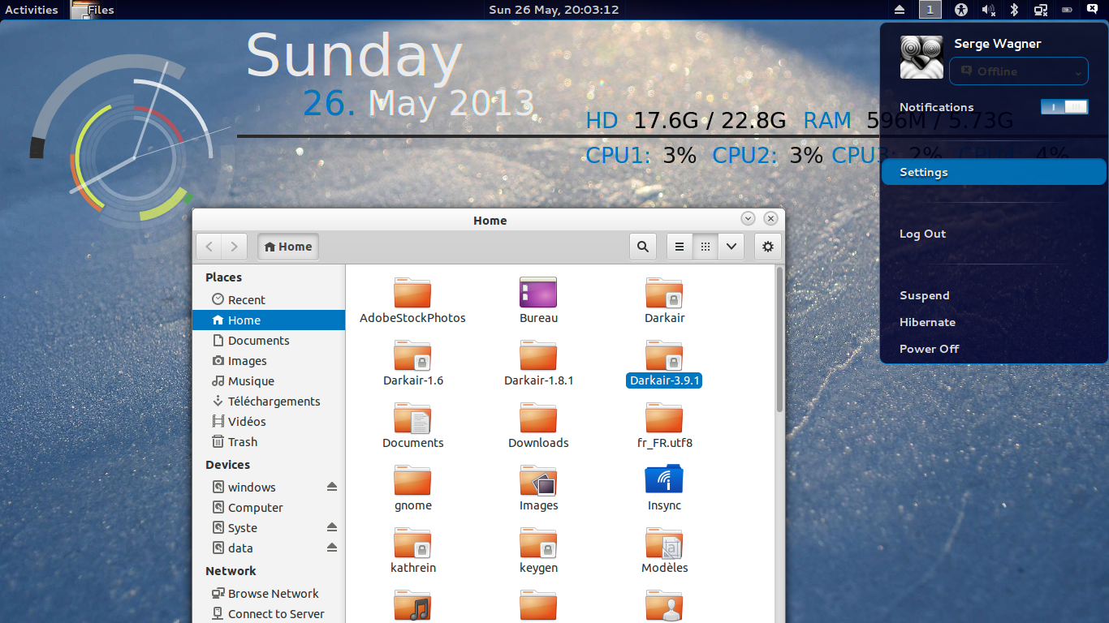1109x623 pixels.
Task: Open Musique in Places sidebar
Action: (x=269, y=380)
